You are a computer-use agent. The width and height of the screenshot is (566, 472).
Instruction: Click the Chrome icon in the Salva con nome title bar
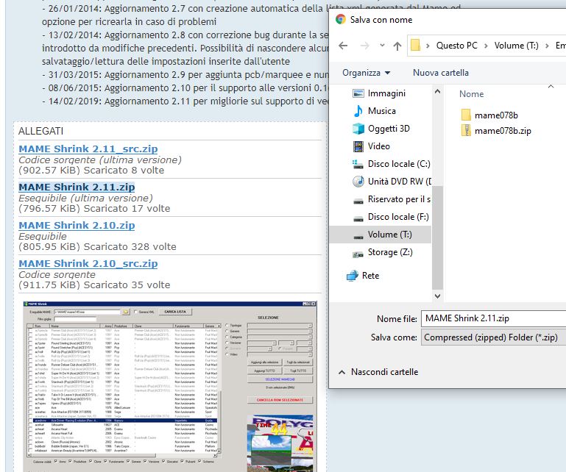(x=340, y=19)
